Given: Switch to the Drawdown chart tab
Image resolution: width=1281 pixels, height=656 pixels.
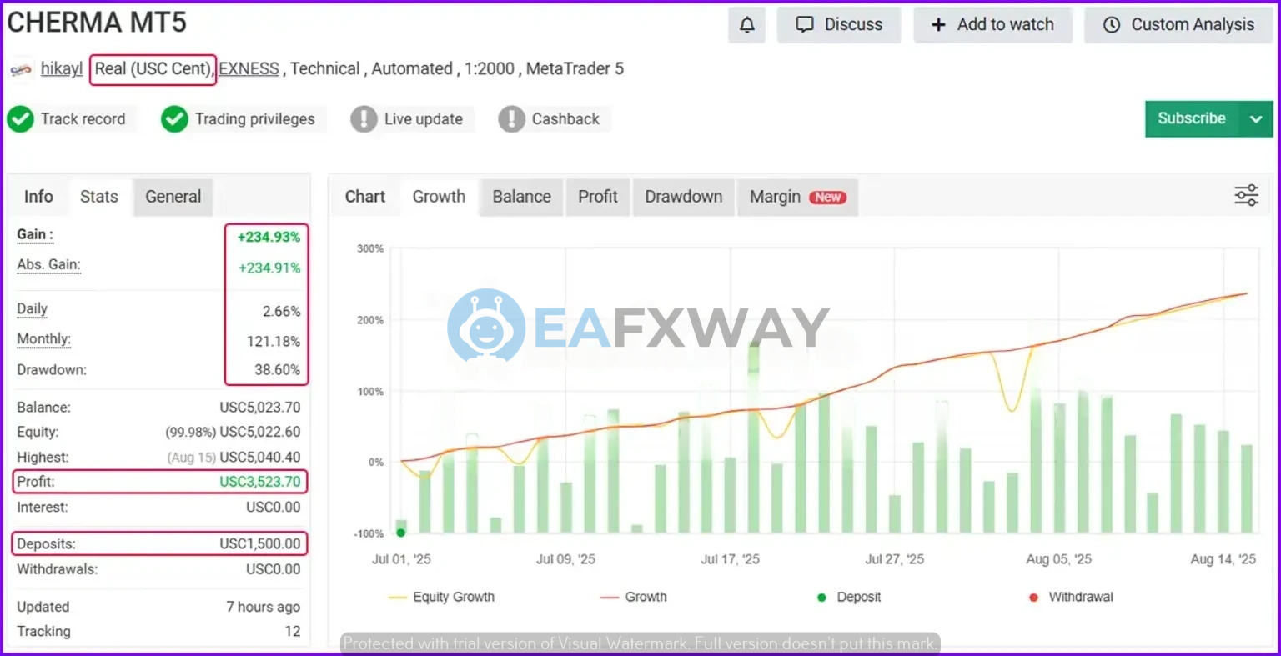Looking at the screenshot, I should [x=683, y=197].
